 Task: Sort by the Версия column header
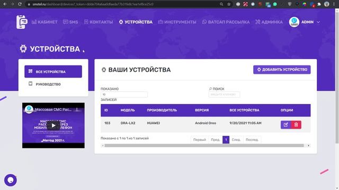tap(202, 110)
